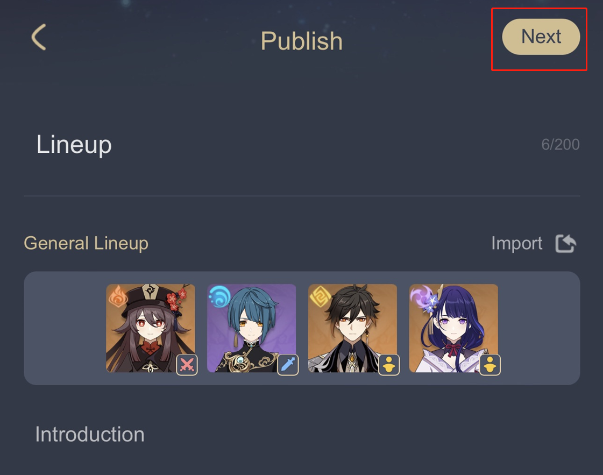Click the yellow support badge on Raiden Shogun
Image resolution: width=603 pixels, height=475 pixels.
coord(490,365)
